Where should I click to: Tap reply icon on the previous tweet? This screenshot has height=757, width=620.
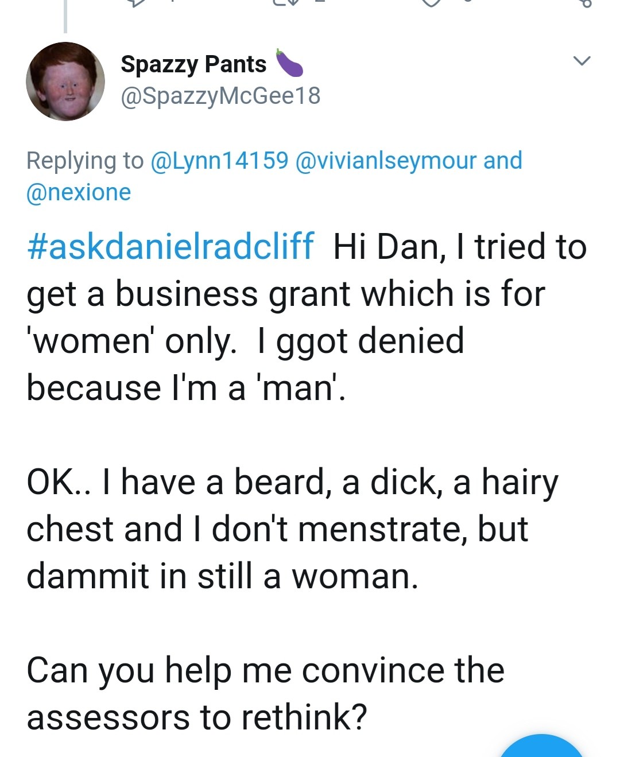[137, 3]
